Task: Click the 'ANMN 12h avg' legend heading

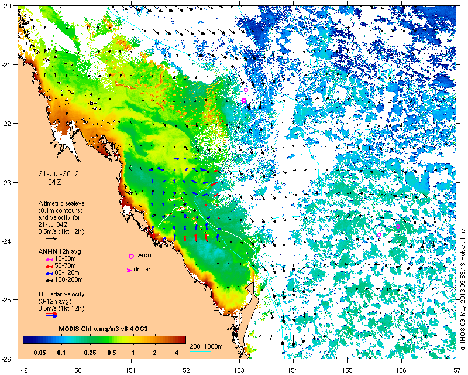Action: (60, 251)
